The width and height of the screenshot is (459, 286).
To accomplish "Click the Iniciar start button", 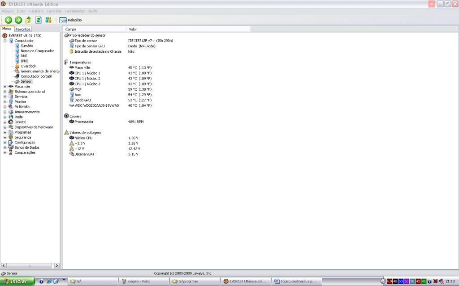I will click(x=17, y=282).
